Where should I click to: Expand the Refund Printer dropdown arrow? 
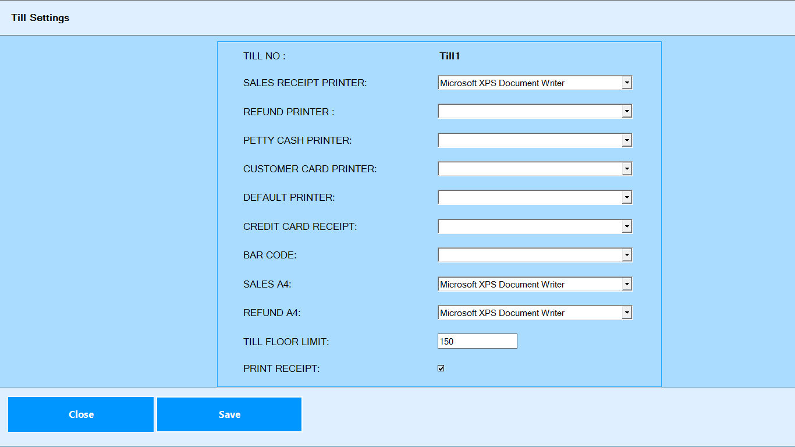pos(626,112)
